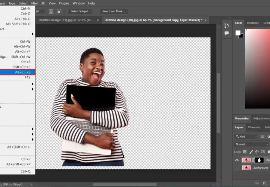This screenshot has width=270, height=187.
Task: Click the italic 'Background' layer name
Action: coord(261,168)
